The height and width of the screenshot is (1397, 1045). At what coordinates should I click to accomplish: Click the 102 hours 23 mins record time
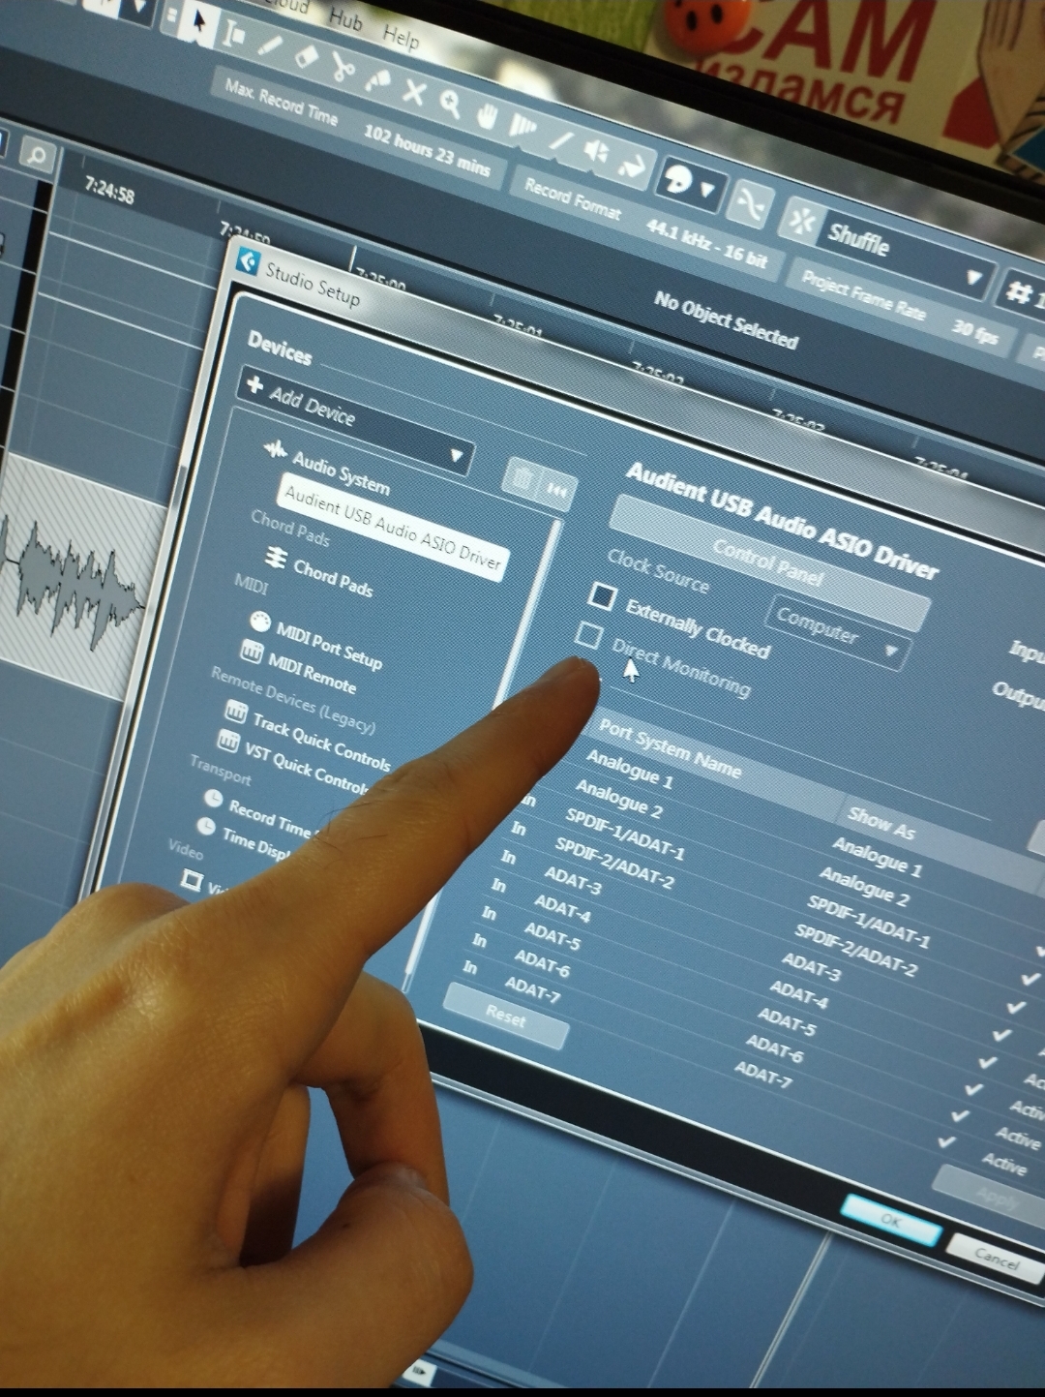click(427, 151)
